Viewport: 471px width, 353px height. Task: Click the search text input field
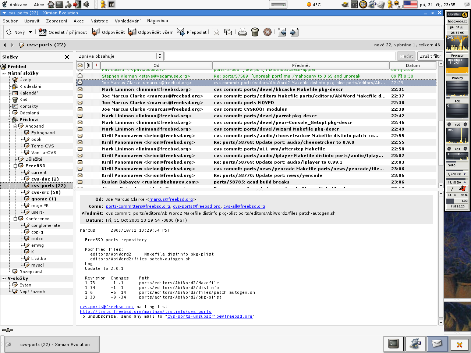(280, 56)
